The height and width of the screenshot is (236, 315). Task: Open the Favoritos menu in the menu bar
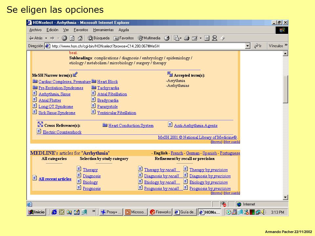[x=81, y=30]
